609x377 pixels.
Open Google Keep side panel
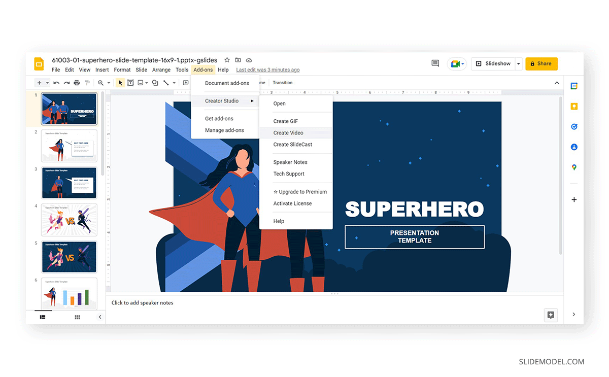574,107
